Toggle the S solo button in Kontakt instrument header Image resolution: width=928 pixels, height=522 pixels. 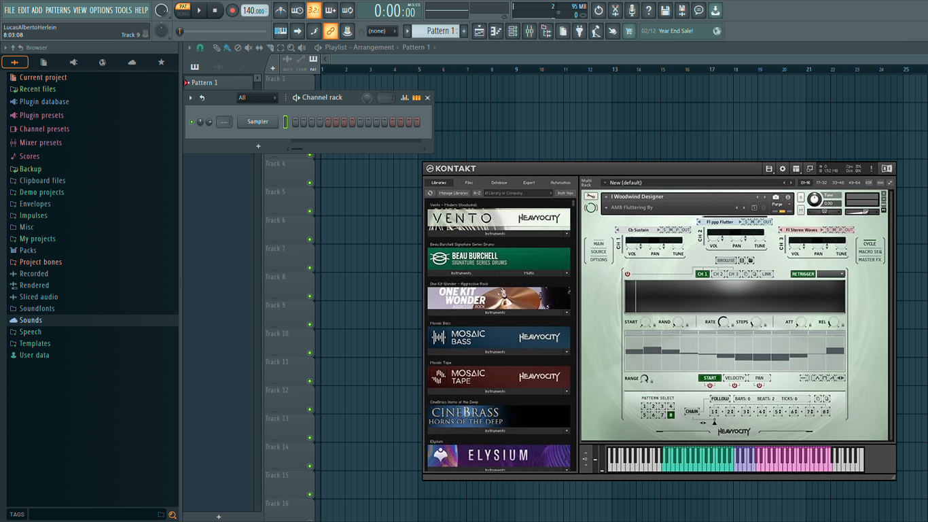pyautogui.click(x=801, y=197)
